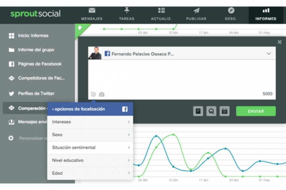This screenshot has height=190, width=286.
Task: Go back from opciones de focalización header
Action: [x=78, y=109]
